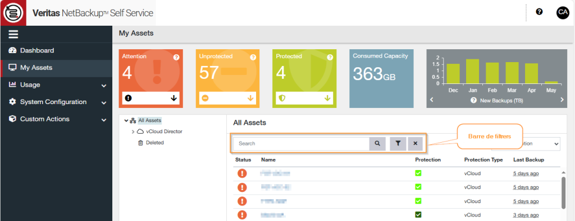This screenshot has height=221, width=575.
Task: Open the funnel filter button
Action: coord(398,144)
